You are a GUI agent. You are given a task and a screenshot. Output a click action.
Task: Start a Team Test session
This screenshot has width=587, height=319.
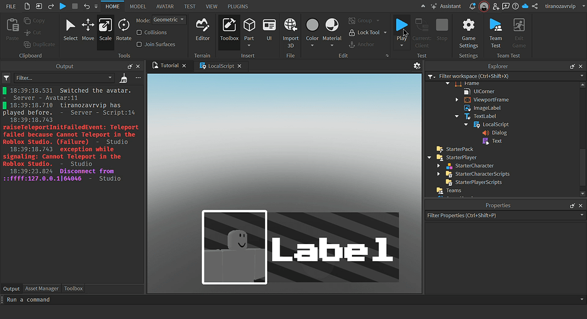coord(495,29)
